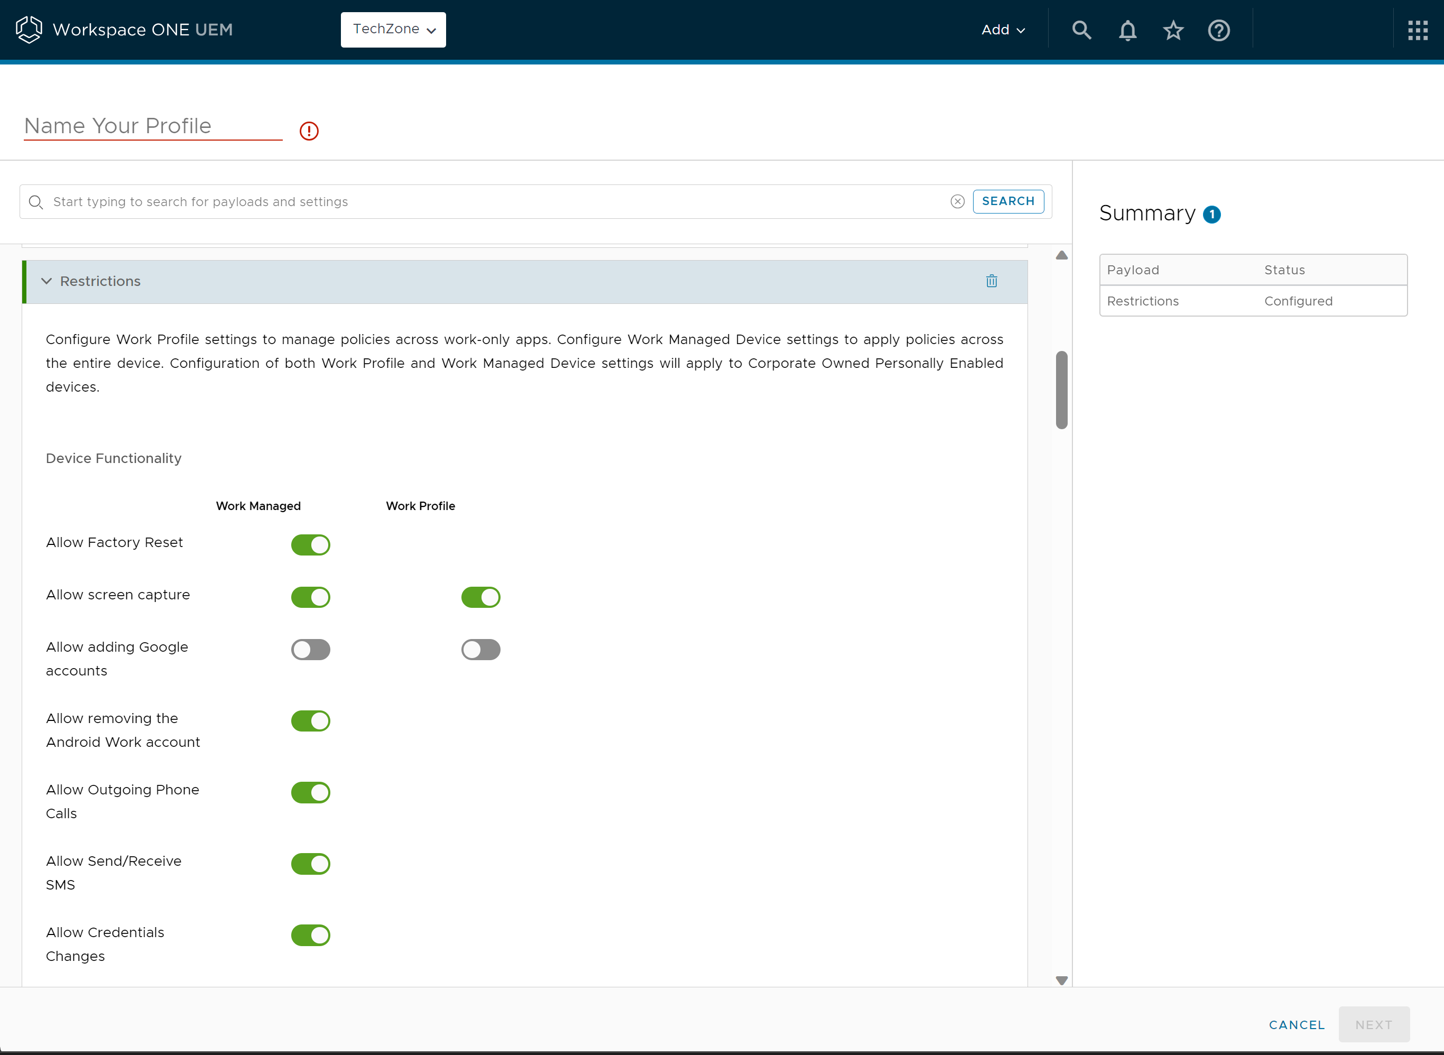Click the Name Your Profile field
The image size is (1444, 1055).
point(152,126)
